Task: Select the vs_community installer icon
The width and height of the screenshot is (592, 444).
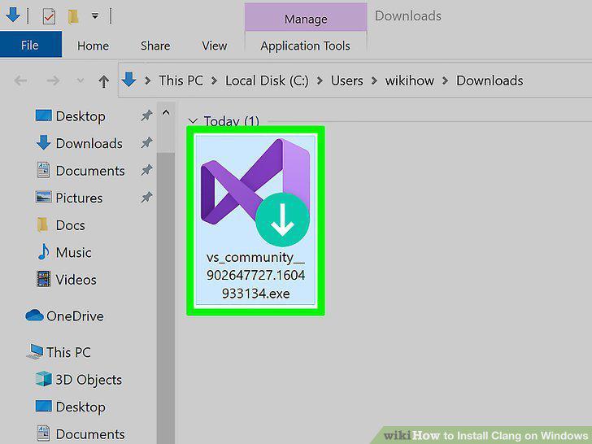Action: 255,192
